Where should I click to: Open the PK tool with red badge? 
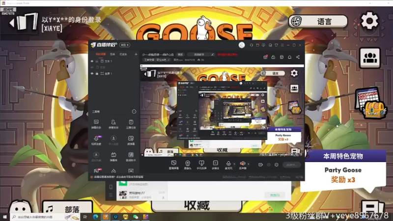pos(97,171)
